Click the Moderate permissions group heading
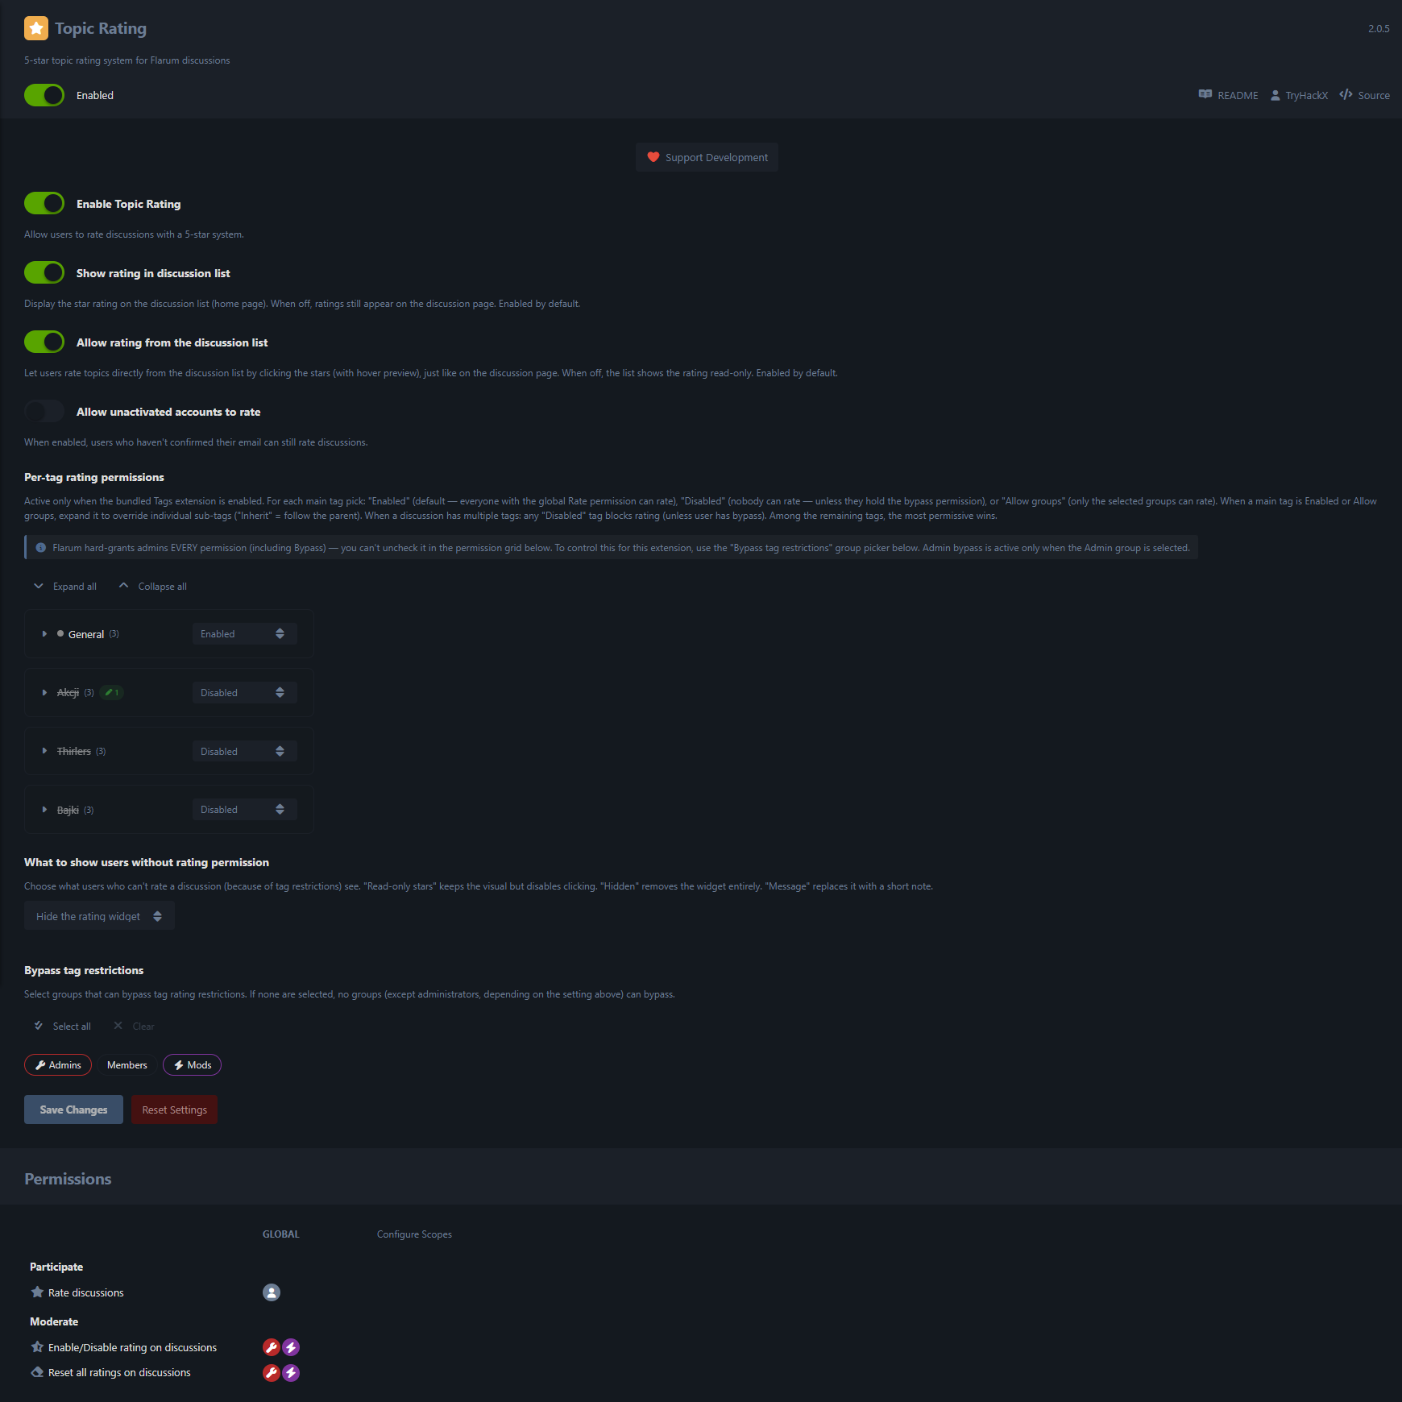The image size is (1402, 1402). click(54, 1321)
